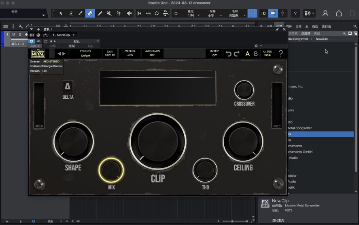Open NovaClip help question mark

281,53
